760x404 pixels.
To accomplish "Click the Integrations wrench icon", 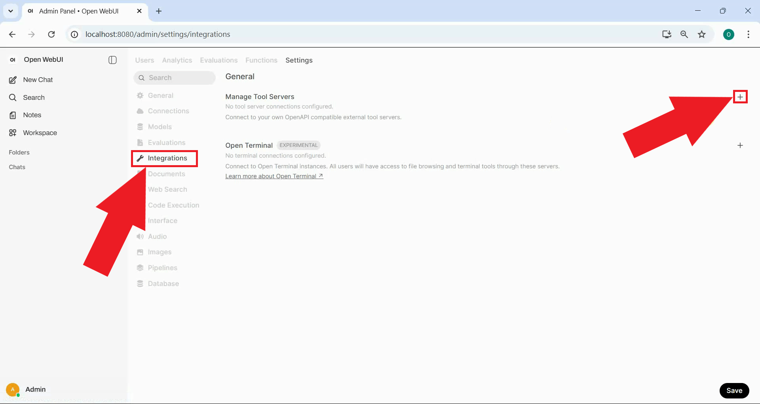I will [x=140, y=158].
